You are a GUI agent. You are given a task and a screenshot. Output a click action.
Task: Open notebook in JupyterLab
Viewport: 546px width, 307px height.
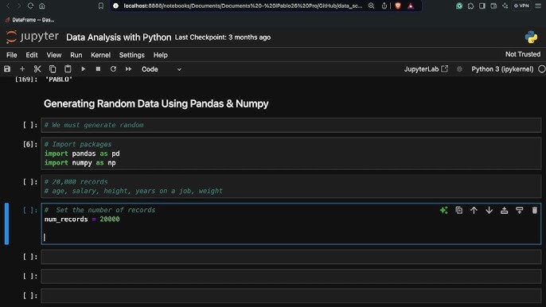tap(426, 69)
